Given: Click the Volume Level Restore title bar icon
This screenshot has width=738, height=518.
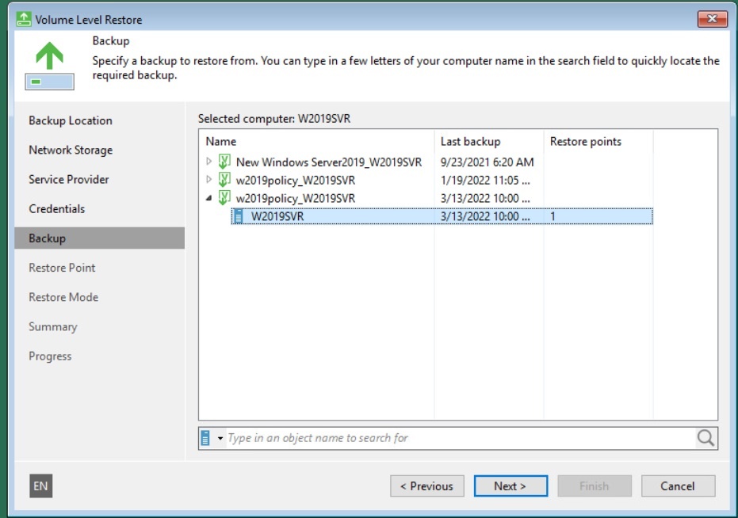Looking at the screenshot, I should click(x=24, y=19).
